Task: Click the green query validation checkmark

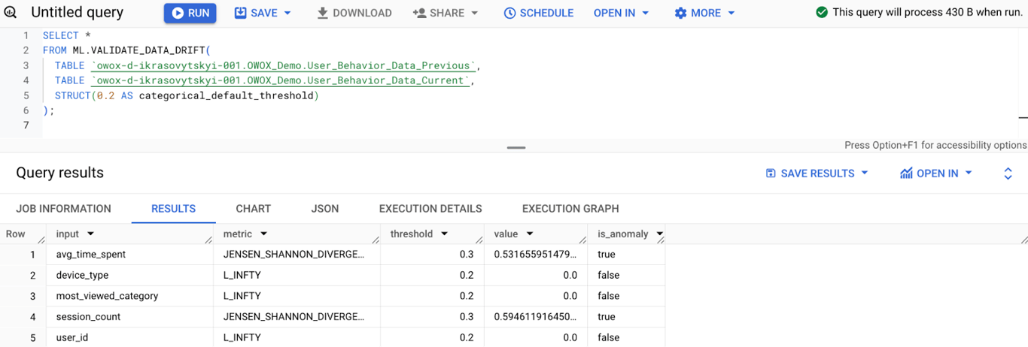Action: [822, 13]
